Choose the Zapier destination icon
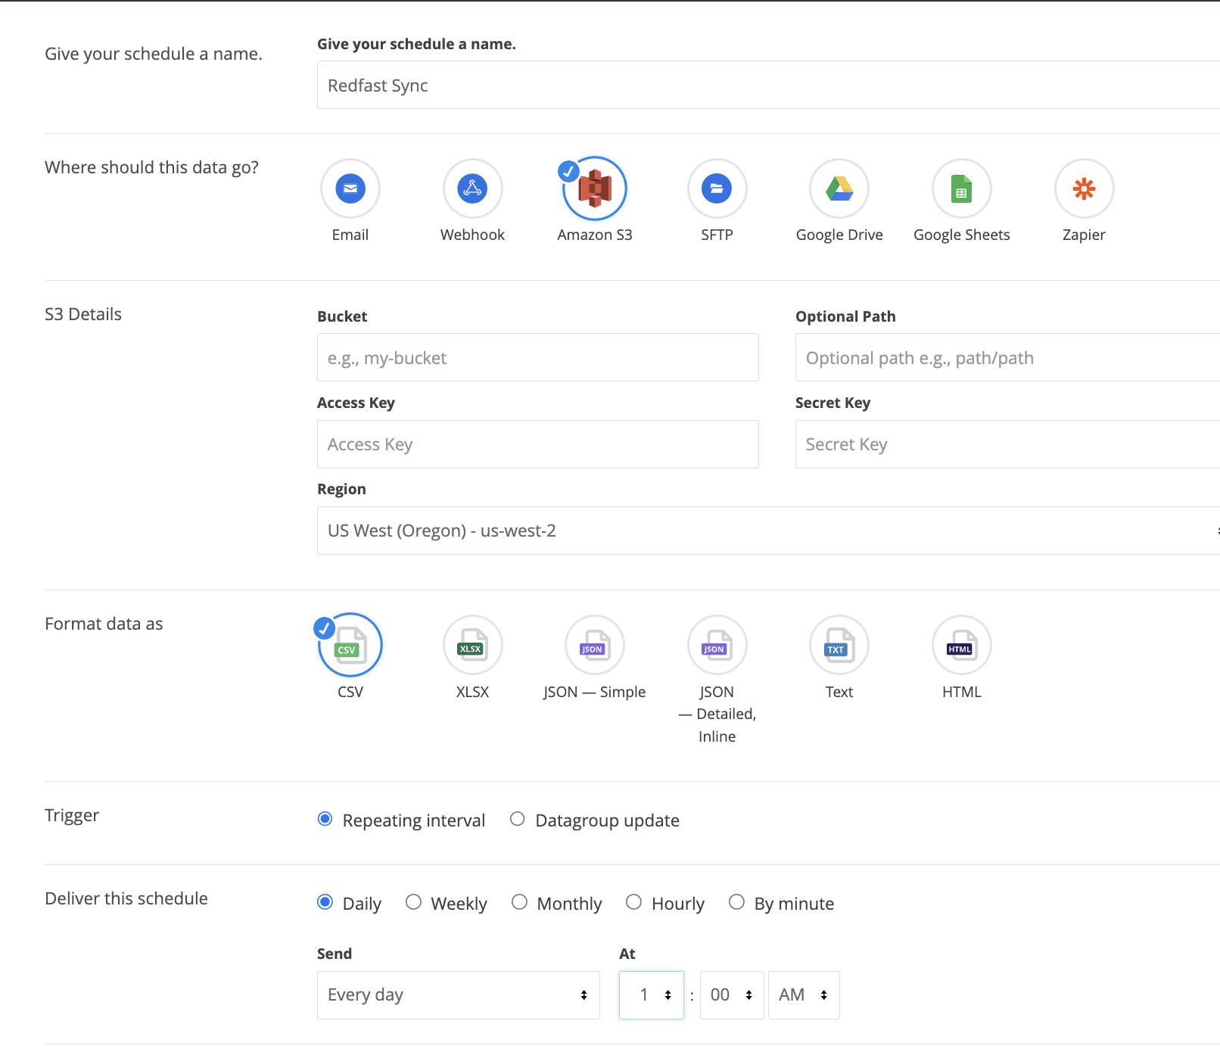The height and width of the screenshot is (1046, 1220). click(x=1084, y=188)
